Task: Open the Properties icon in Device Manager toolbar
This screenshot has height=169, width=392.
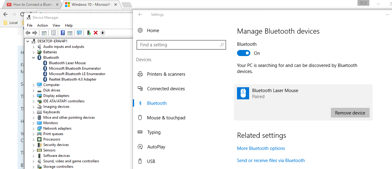Action: 53,33
